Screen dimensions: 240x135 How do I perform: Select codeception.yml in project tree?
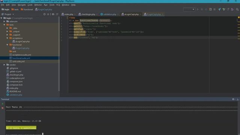pyautogui.click(x=15, y=78)
